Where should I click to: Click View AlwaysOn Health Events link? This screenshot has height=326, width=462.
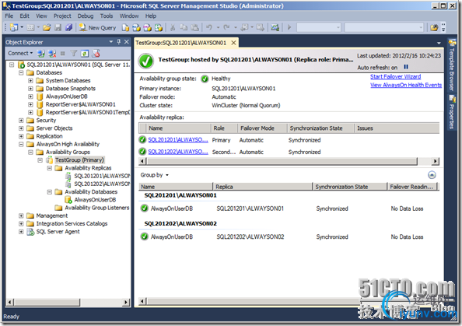click(406, 85)
